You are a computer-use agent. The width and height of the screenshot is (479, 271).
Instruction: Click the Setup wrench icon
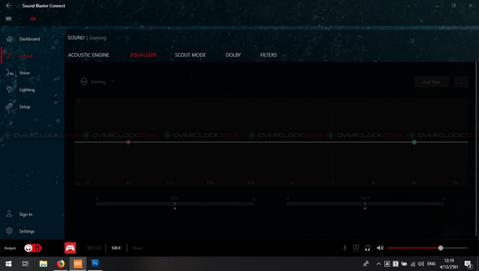(x=10, y=107)
